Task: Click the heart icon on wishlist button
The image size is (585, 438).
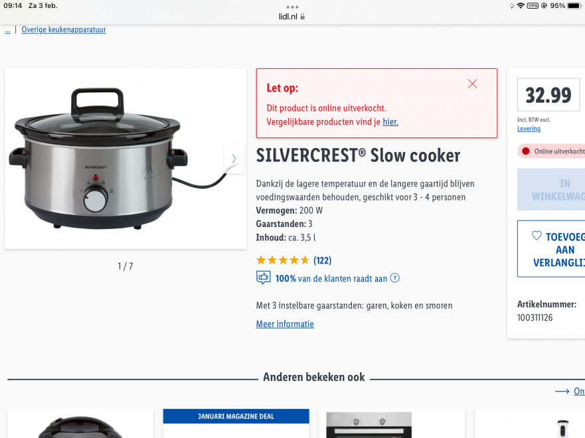Action: (x=537, y=236)
